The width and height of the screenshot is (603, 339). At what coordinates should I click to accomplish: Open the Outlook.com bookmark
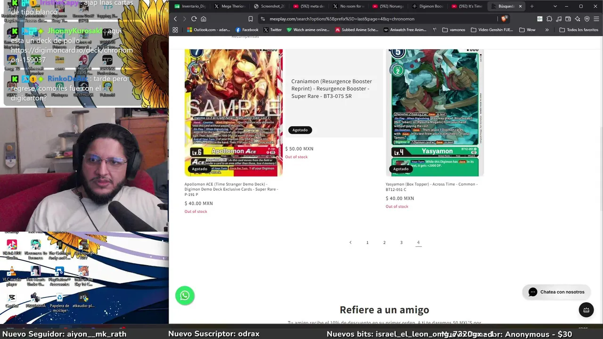pos(208,30)
